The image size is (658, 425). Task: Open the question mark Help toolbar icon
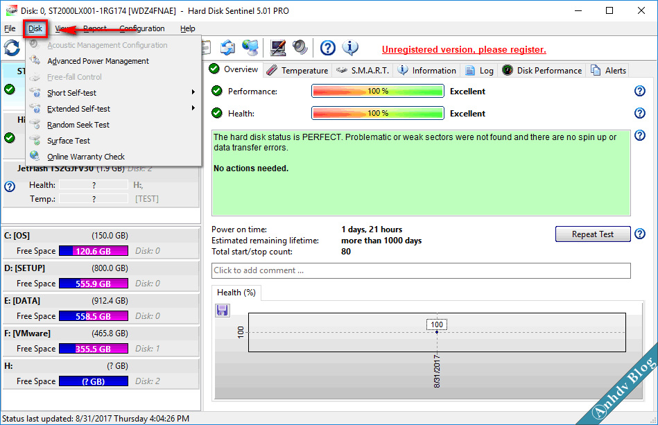[x=328, y=48]
